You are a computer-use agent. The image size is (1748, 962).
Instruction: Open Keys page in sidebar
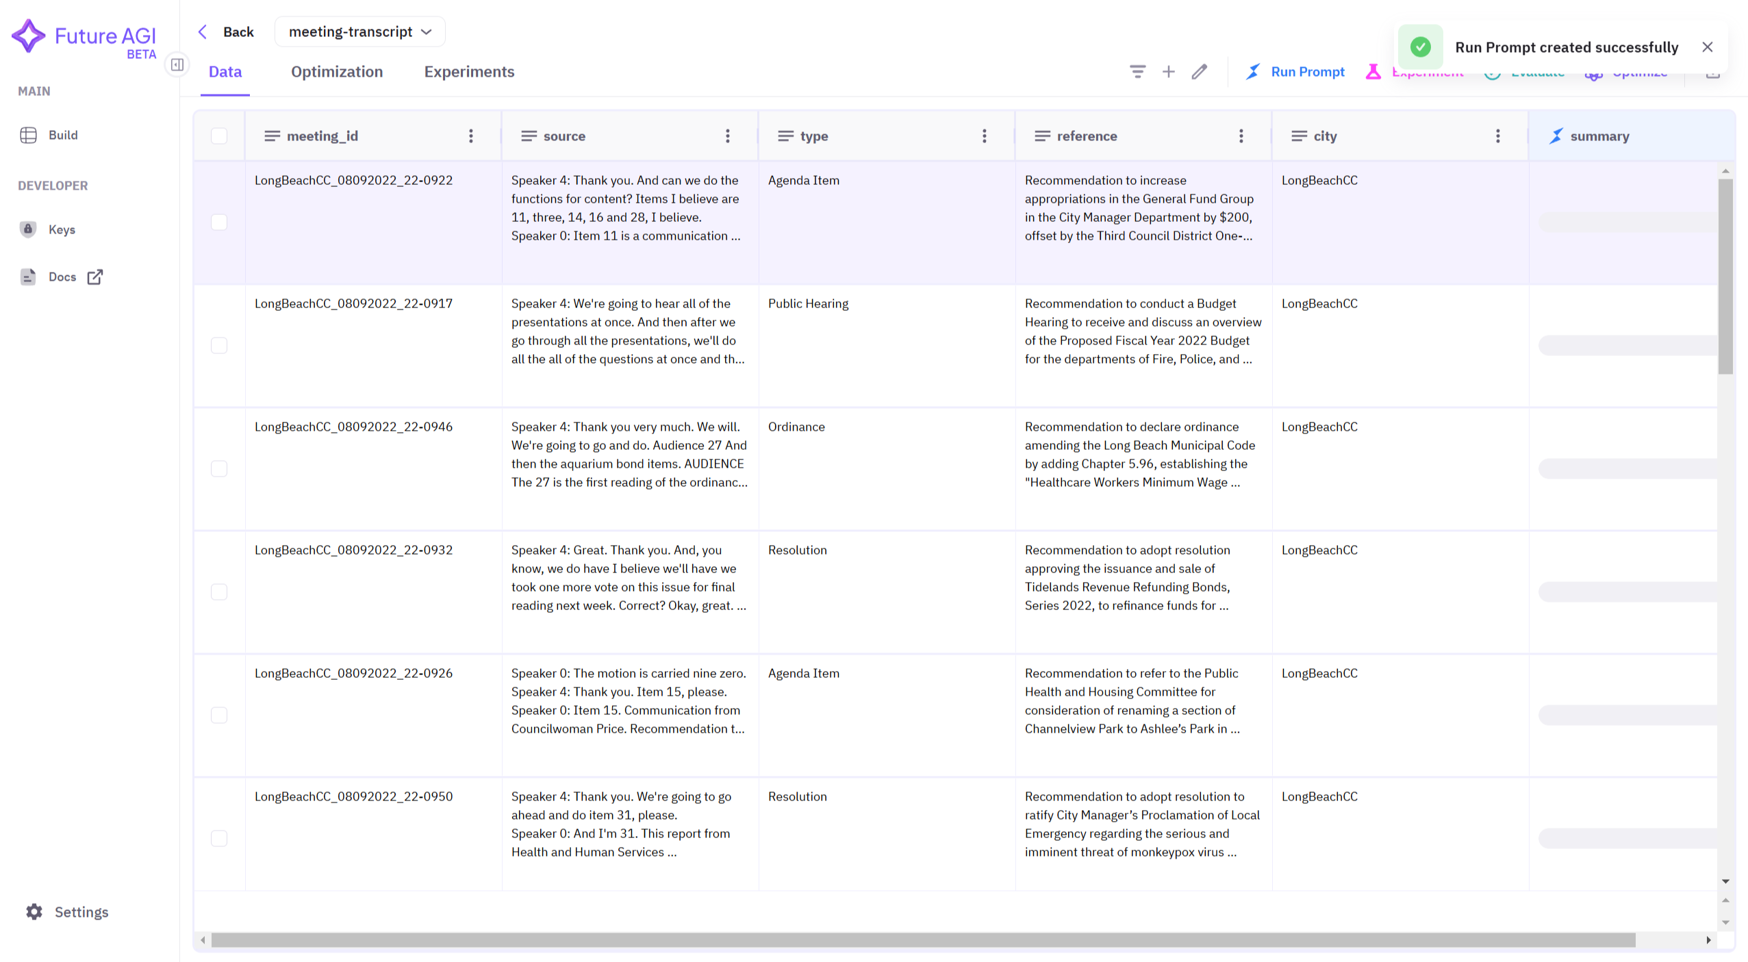[61, 229]
